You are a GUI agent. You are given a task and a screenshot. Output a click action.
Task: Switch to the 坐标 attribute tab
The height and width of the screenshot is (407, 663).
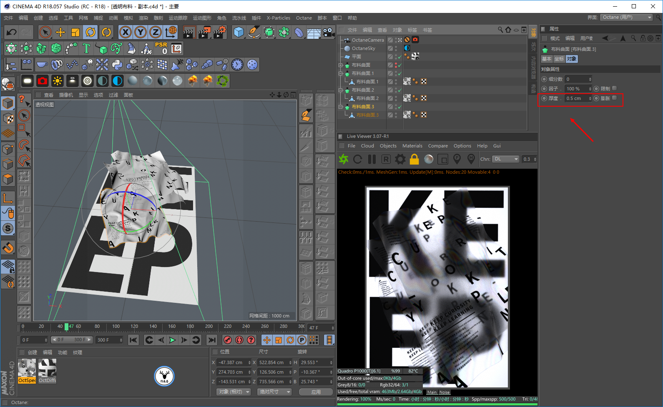tap(559, 59)
